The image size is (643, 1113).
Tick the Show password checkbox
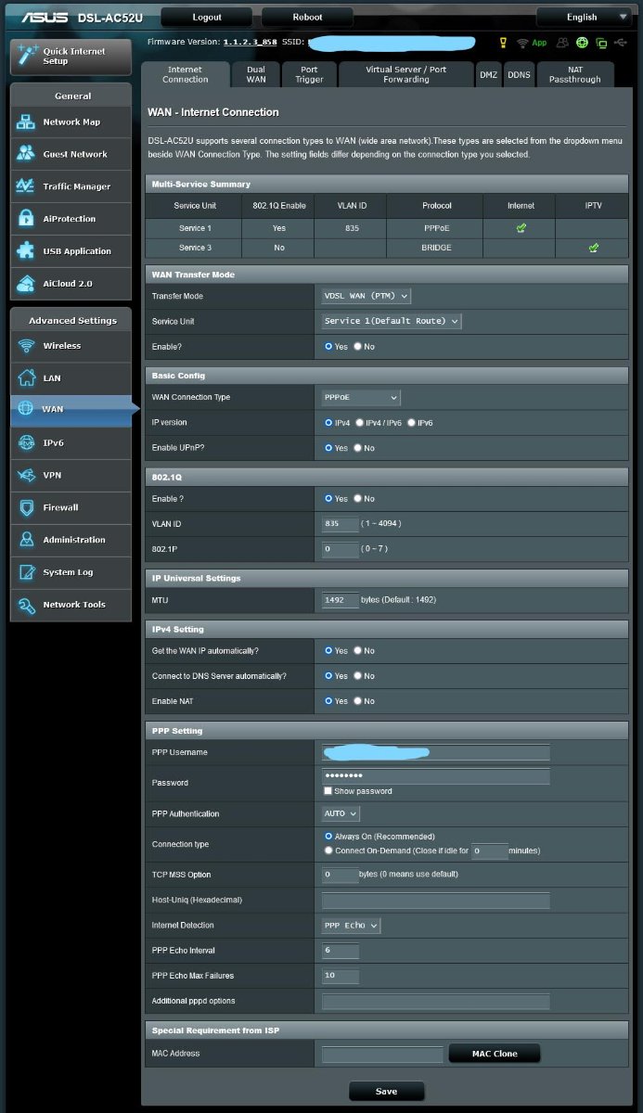point(328,791)
